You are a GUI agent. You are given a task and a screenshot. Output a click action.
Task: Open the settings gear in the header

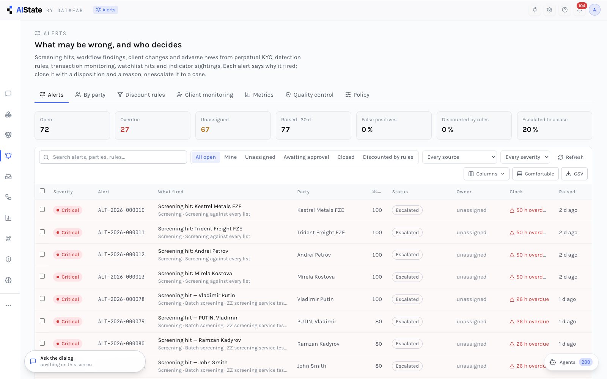(x=549, y=10)
